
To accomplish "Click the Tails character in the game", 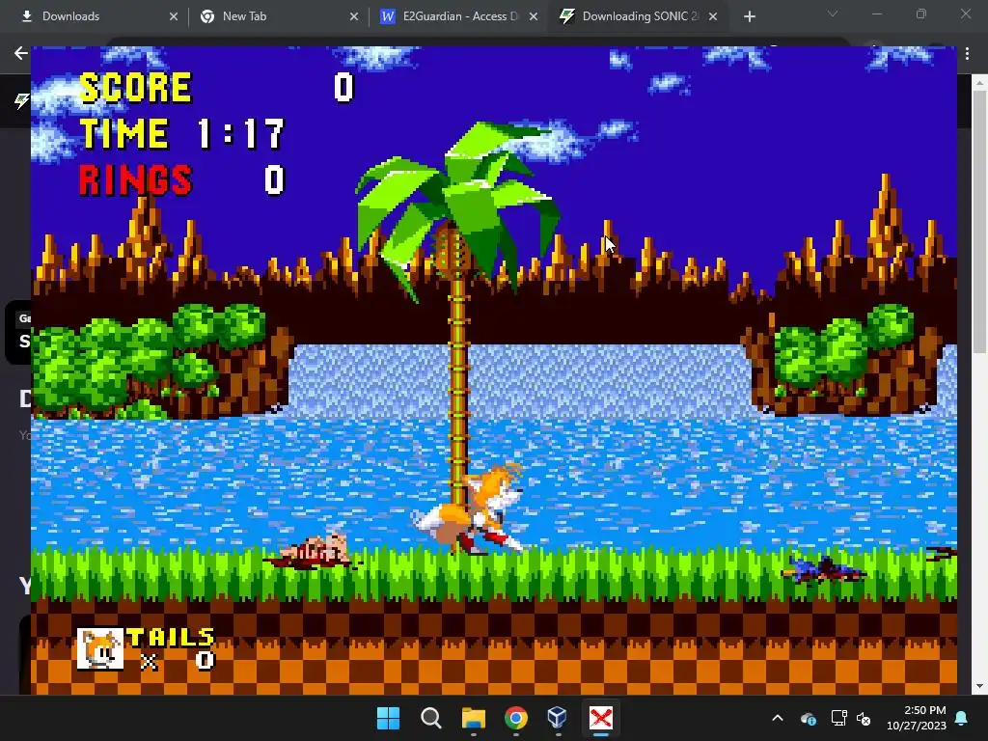I will pos(471,509).
